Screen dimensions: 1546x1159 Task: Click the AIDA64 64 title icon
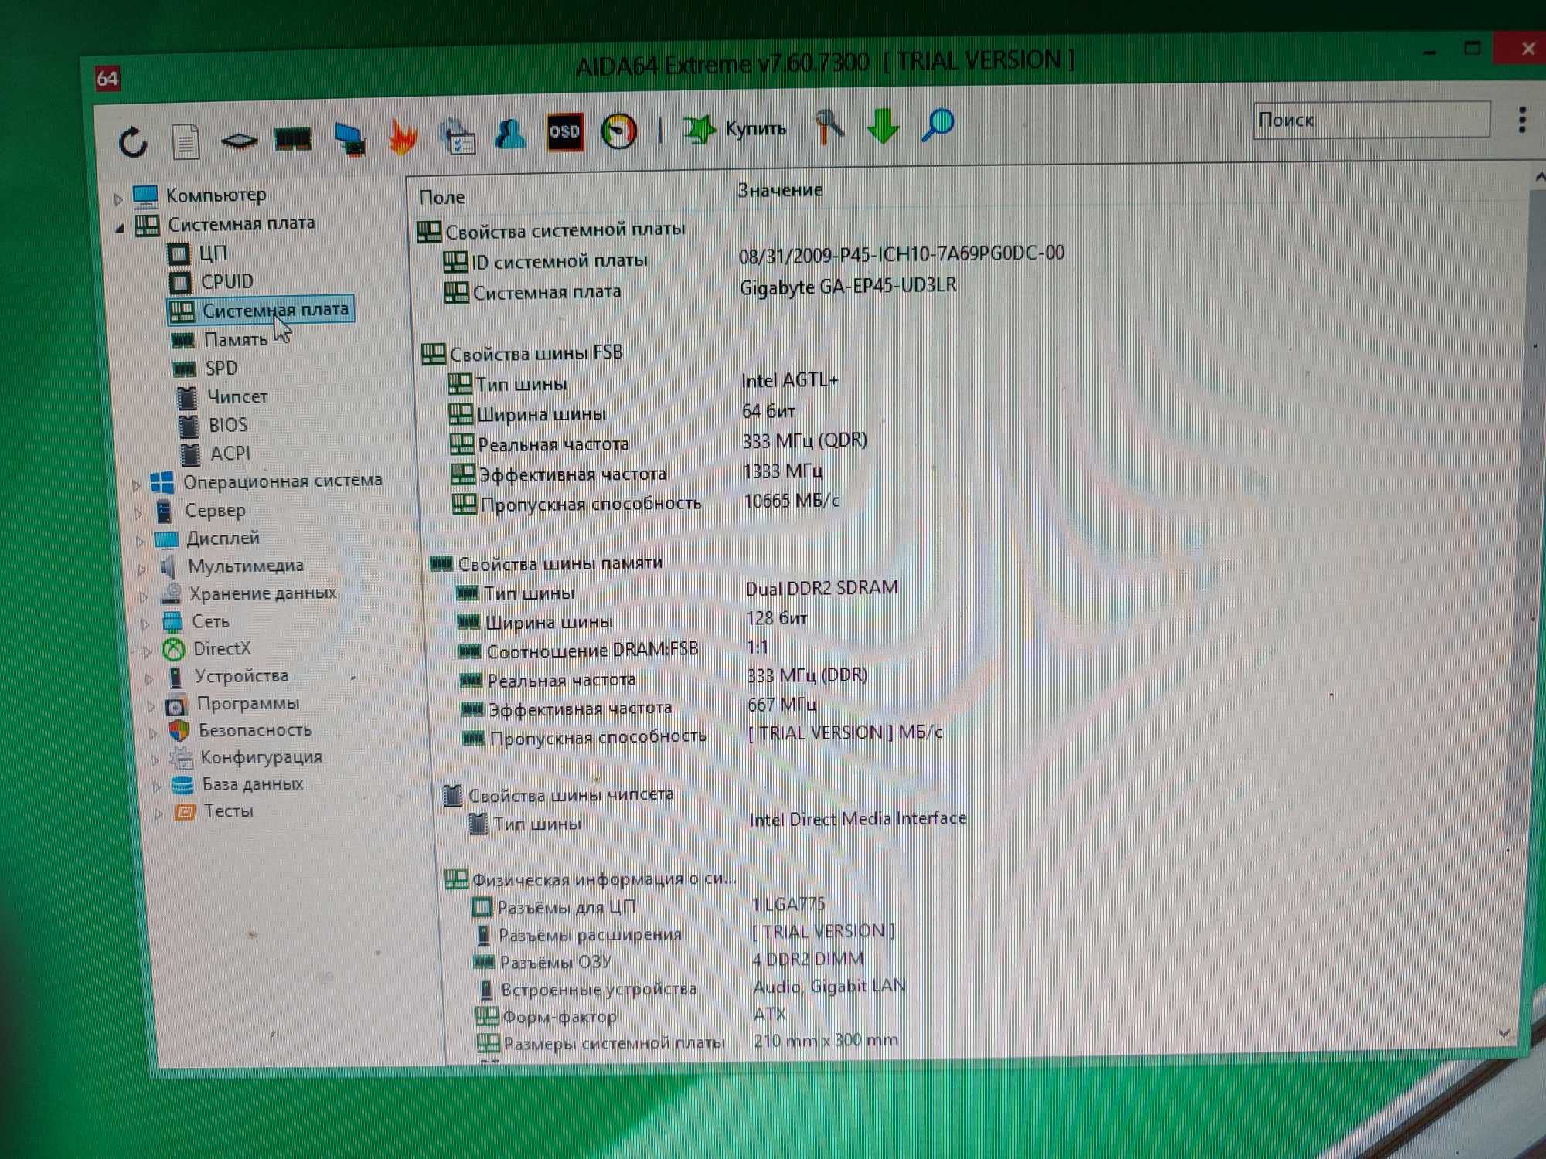click(107, 78)
